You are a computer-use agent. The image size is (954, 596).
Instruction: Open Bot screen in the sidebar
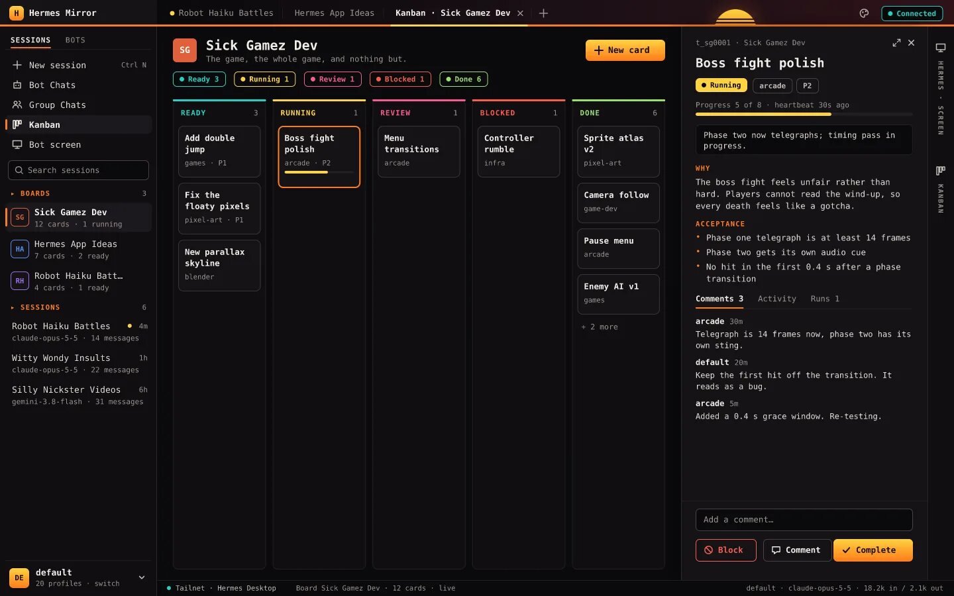tap(79, 144)
